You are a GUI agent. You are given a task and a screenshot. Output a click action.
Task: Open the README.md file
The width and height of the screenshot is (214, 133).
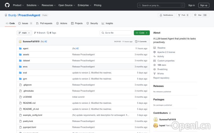29,103
